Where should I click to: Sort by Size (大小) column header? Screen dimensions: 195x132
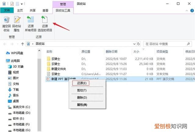(x=136, y=52)
